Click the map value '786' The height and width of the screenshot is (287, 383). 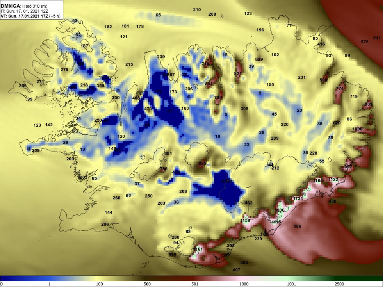(164, 169)
